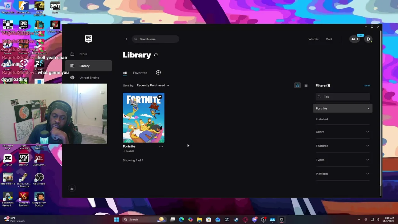The image size is (398, 224).
Task: Open the Battlestate Games Launcher shortcut
Action: tap(8, 199)
